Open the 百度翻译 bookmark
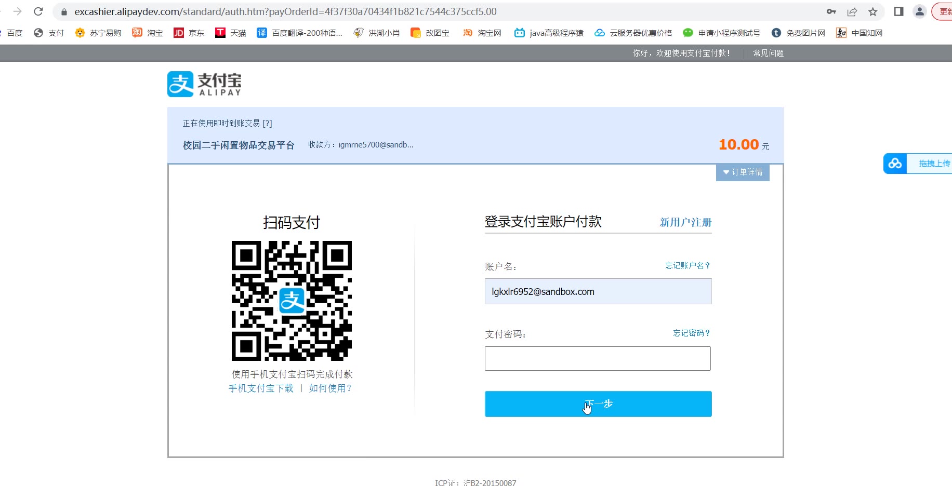This screenshot has height=486, width=952. tap(300, 33)
